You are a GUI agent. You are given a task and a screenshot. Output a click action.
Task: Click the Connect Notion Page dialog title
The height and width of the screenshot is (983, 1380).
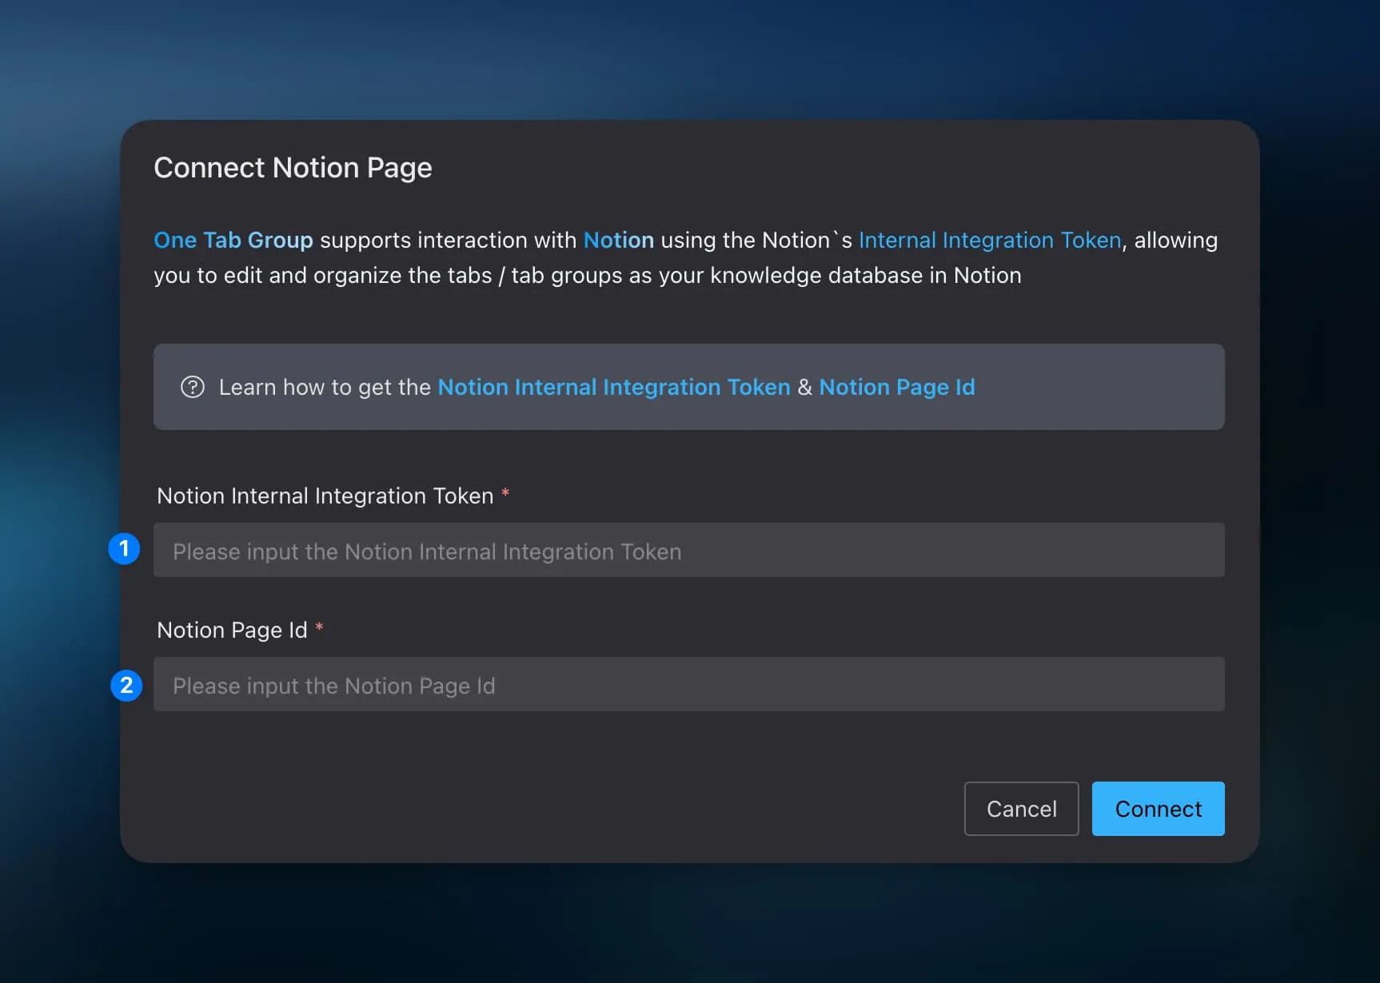click(x=293, y=167)
